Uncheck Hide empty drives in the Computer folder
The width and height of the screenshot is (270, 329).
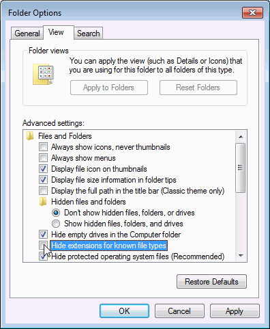tap(43, 235)
